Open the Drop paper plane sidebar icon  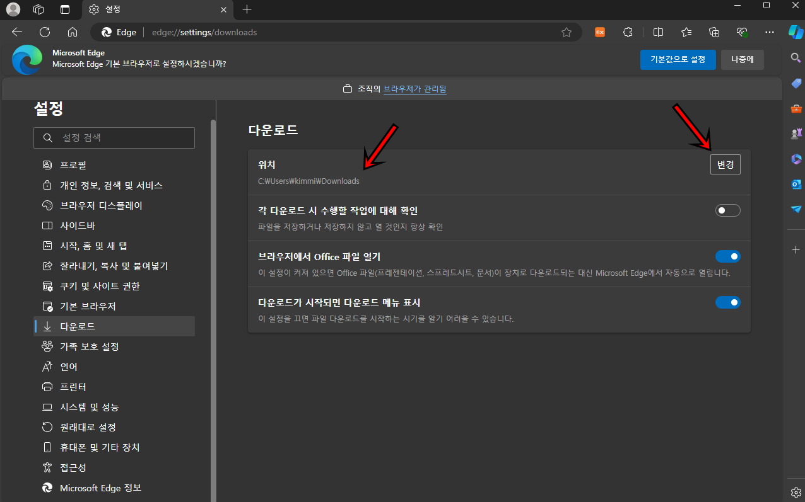click(796, 209)
